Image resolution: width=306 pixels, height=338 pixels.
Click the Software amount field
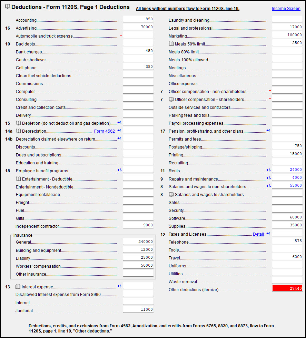[x=287, y=217]
